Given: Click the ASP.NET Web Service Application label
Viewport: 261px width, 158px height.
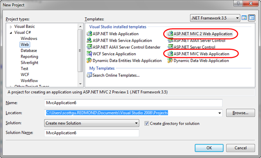Looking at the screenshot, I should (x=122, y=41).
